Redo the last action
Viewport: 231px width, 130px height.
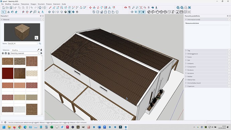[x=35, y=8]
